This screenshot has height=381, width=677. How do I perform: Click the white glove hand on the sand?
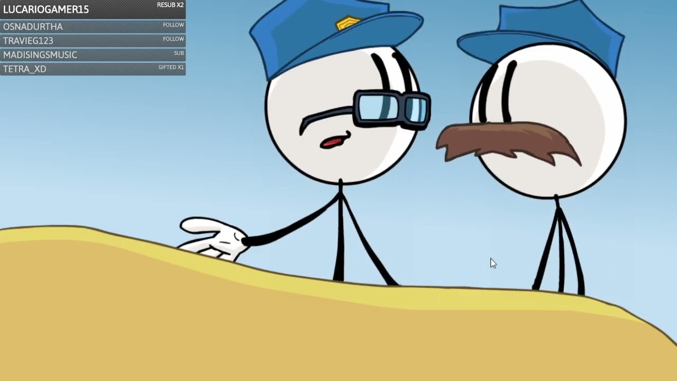coord(213,239)
